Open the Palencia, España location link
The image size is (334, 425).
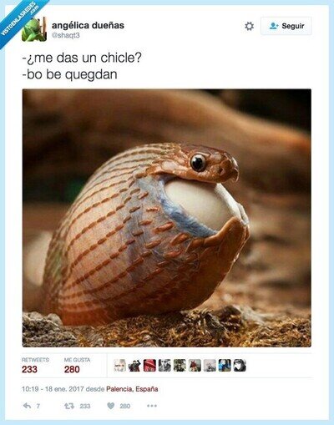tap(132, 389)
